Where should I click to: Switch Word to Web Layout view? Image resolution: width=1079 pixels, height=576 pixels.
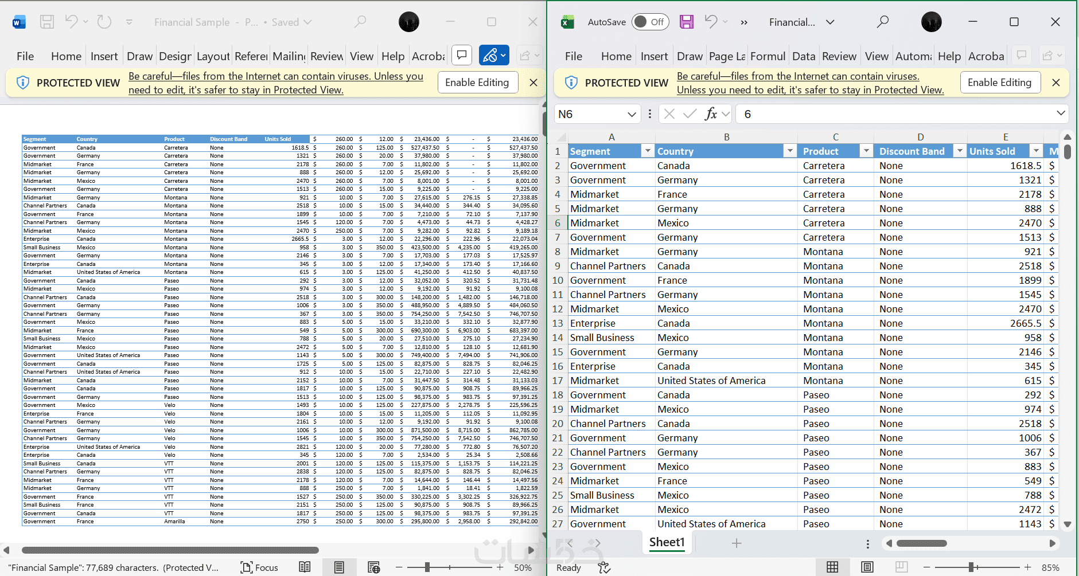tap(373, 567)
